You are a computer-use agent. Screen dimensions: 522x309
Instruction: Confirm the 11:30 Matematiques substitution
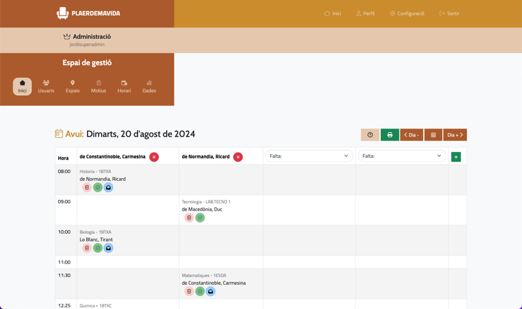(200, 292)
